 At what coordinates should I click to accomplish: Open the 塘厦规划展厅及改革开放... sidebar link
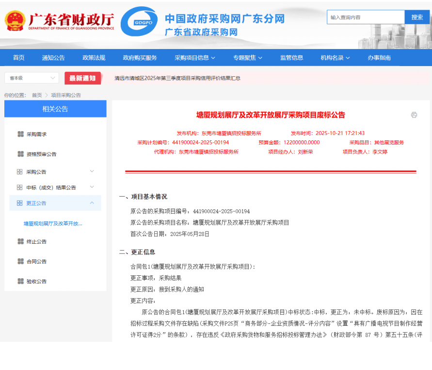pos(53,224)
